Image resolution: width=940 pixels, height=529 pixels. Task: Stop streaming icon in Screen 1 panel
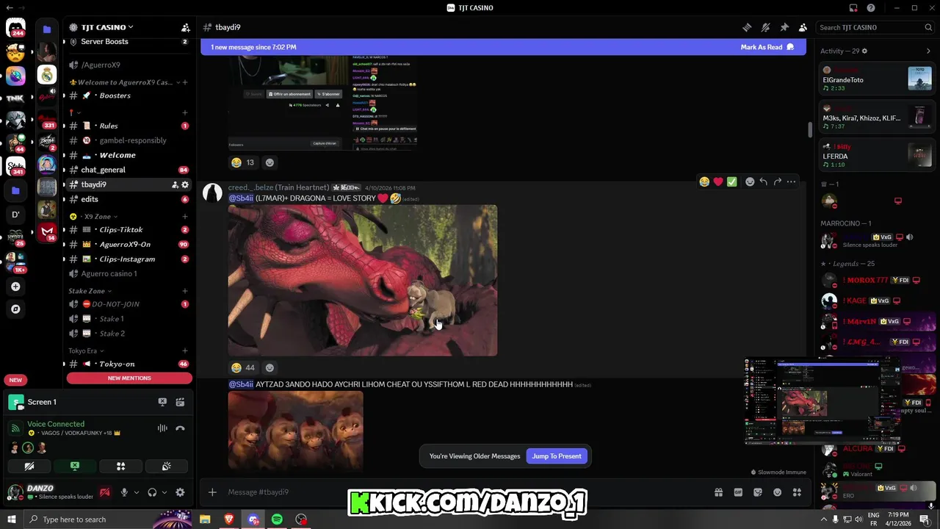[162, 402]
